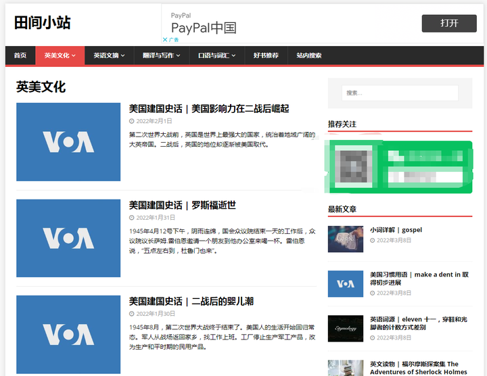Click clock icon under 英语词源 eleven article
Viewport: 487px width, 376px height.
(x=373, y=338)
